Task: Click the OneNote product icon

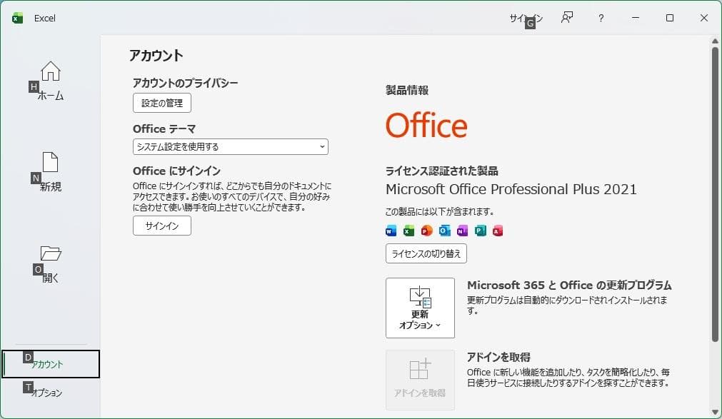Action: click(x=462, y=230)
